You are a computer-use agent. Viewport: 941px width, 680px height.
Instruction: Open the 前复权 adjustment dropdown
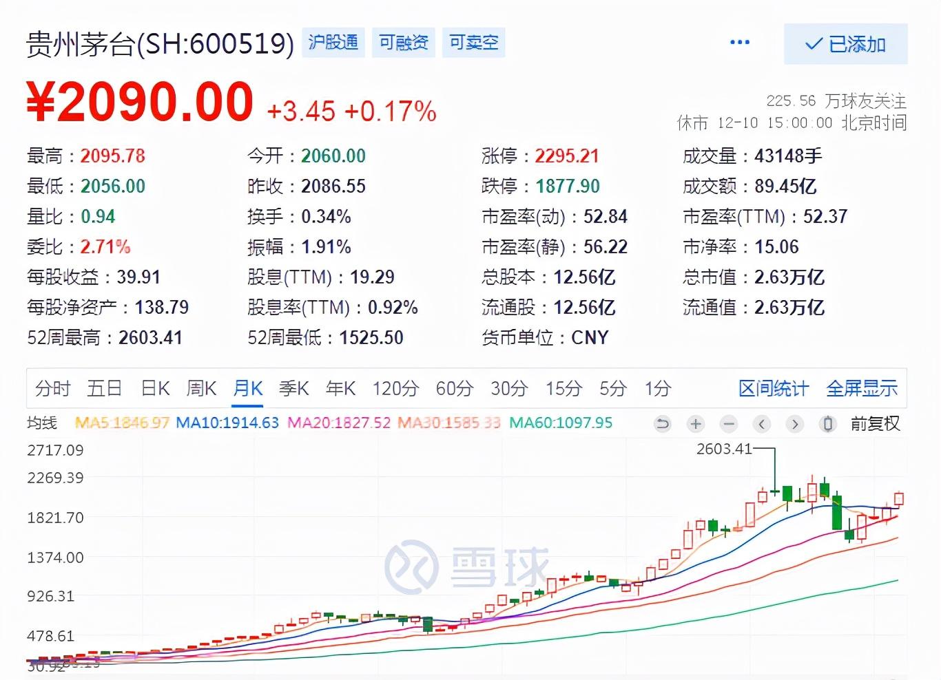(x=875, y=423)
